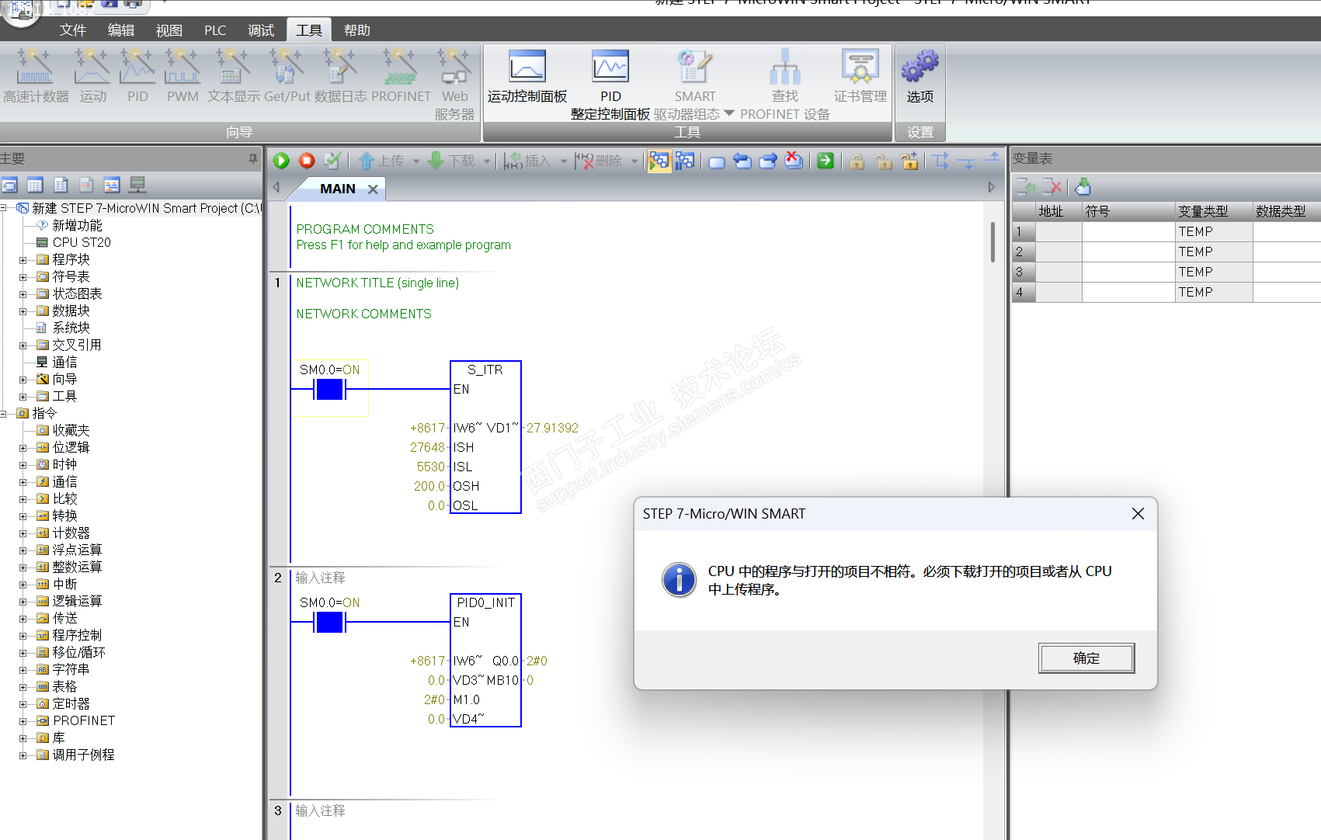Click the 下载 download arrow button
The height and width of the screenshot is (840, 1321).
click(452, 161)
